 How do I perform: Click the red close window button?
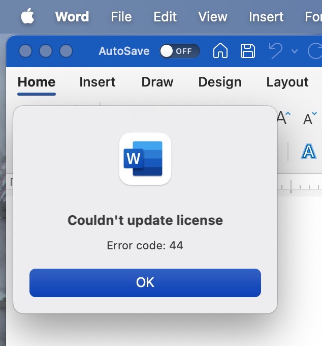coord(25,51)
